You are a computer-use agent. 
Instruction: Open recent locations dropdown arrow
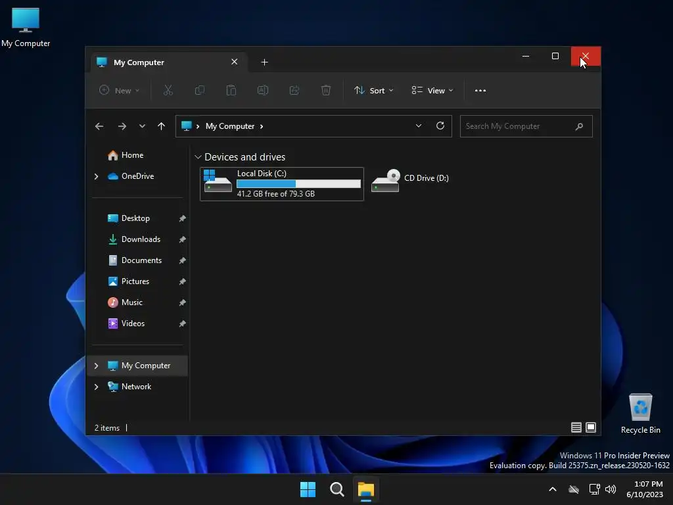(x=142, y=126)
